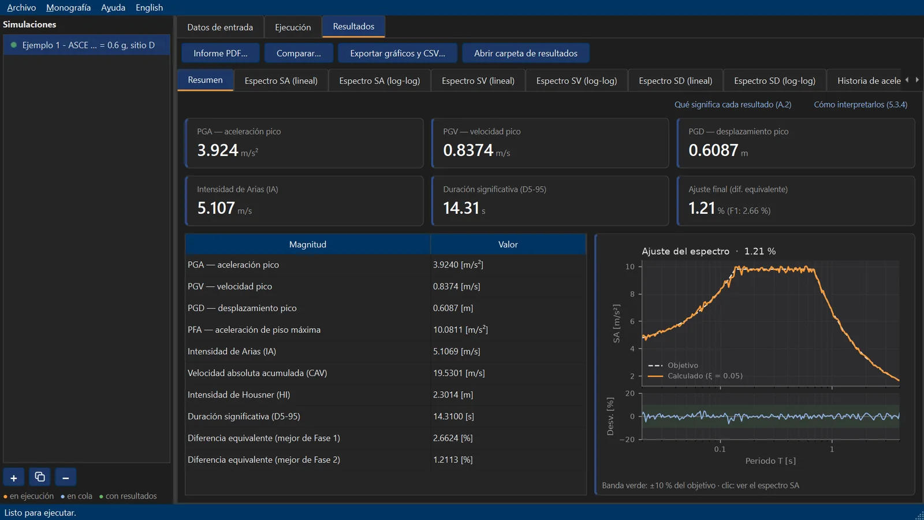Click Duración significativa (D5-95) summary card
Screen dimensions: 924x520
pyautogui.click(x=550, y=200)
